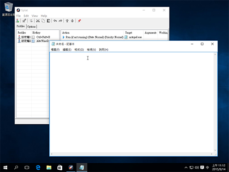Click the Move Down arrow in Splat toolbar
Screen dimensions: 229x172
(72, 21)
